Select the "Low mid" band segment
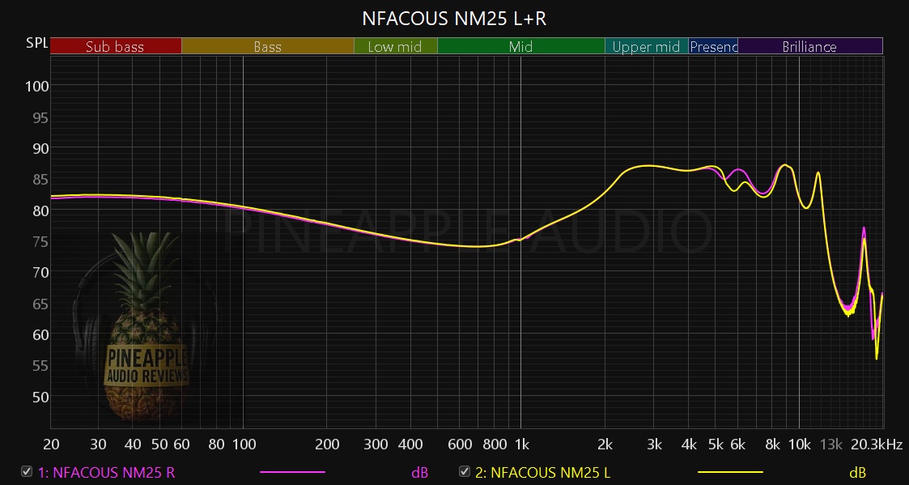The height and width of the screenshot is (485, 909). pos(395,47)
